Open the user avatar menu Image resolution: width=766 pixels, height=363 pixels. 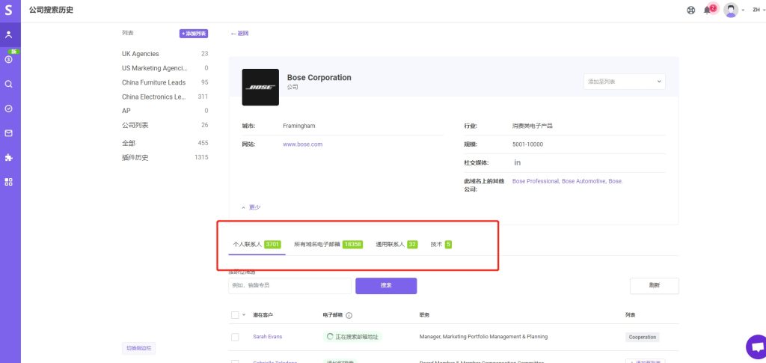tap(730, 10)
